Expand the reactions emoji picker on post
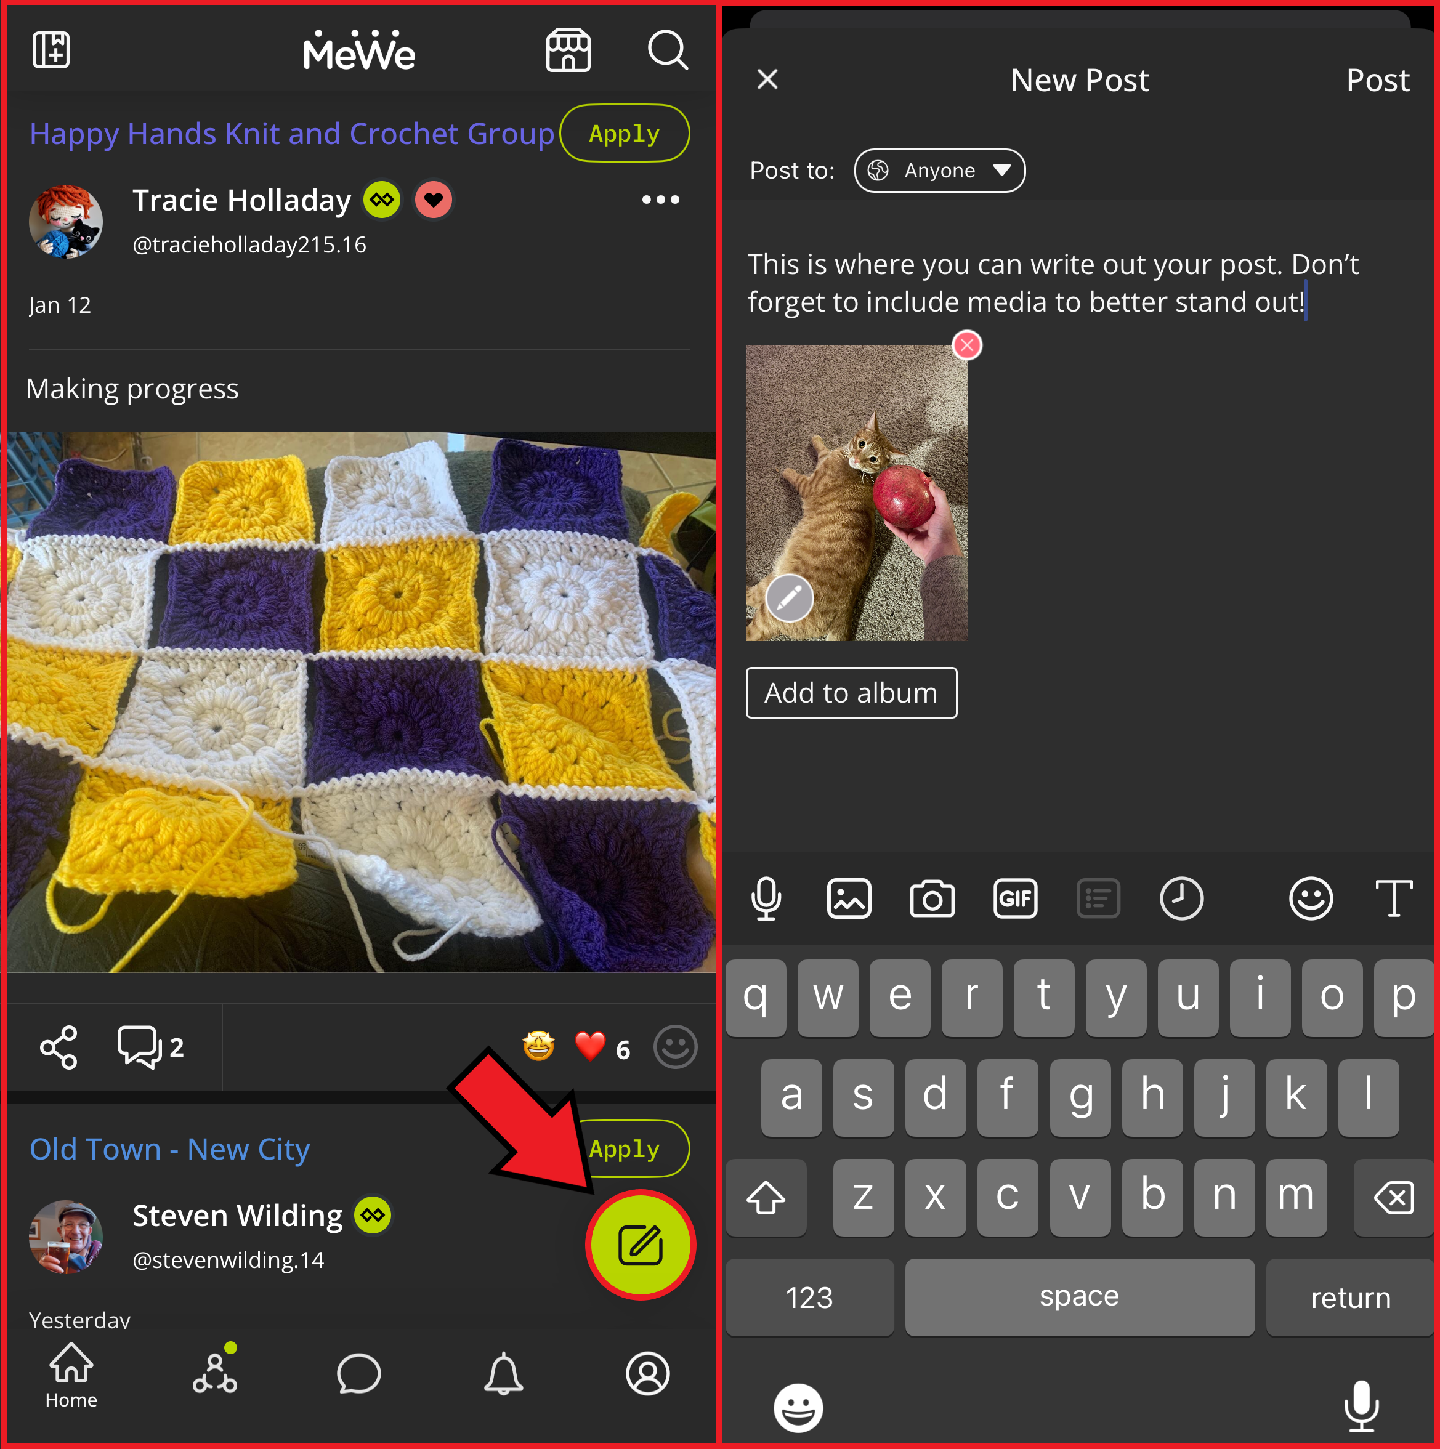The image size is (1440, 1449). pyautogui.click(x=673, y=1047)
